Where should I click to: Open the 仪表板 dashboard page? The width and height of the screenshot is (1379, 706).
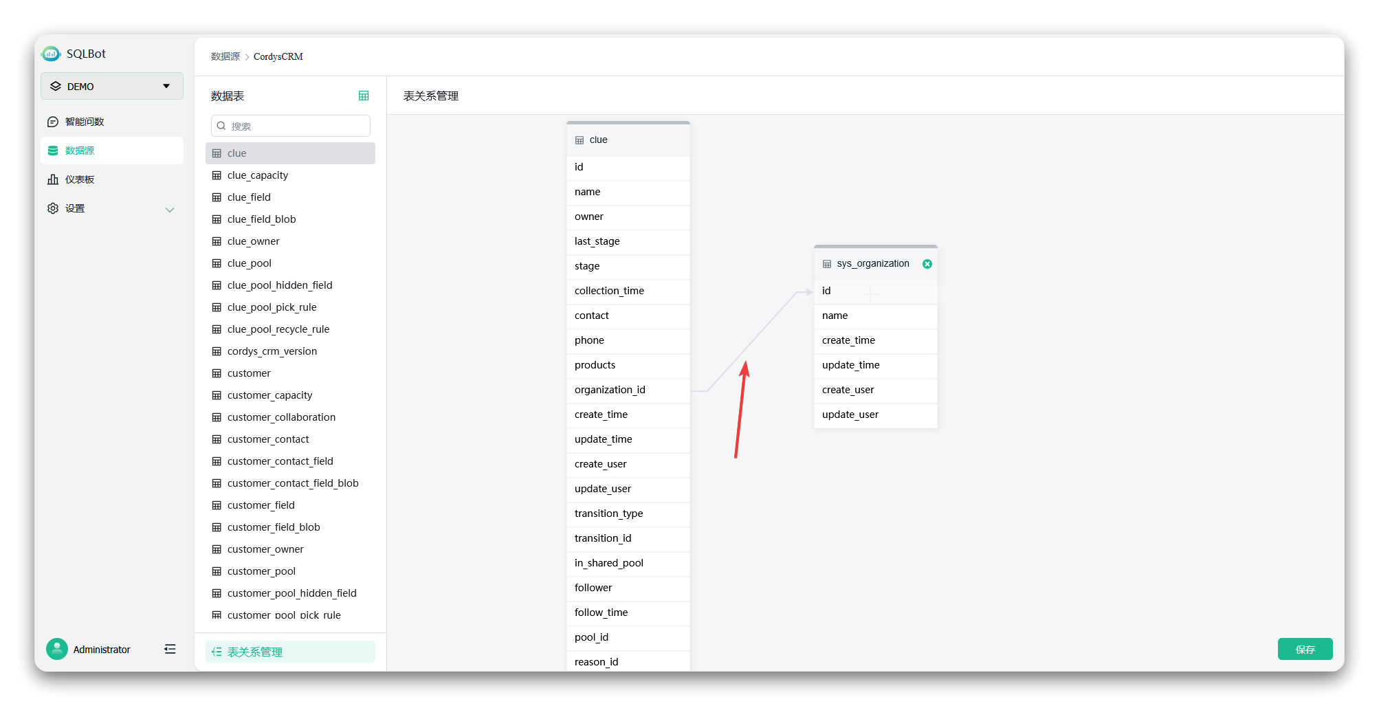pyautogui.click(x=80, y=179)
